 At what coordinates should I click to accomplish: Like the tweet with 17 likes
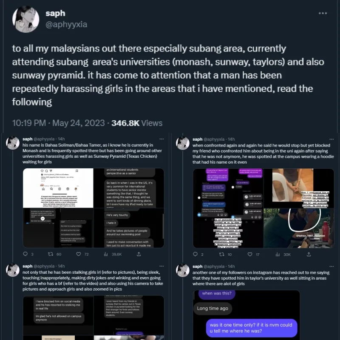(254, 255)
